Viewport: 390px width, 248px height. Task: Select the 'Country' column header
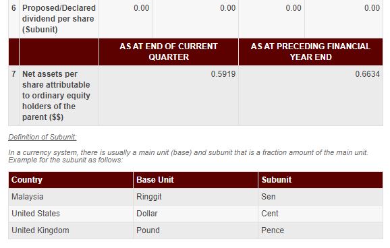tap(71, 180)
